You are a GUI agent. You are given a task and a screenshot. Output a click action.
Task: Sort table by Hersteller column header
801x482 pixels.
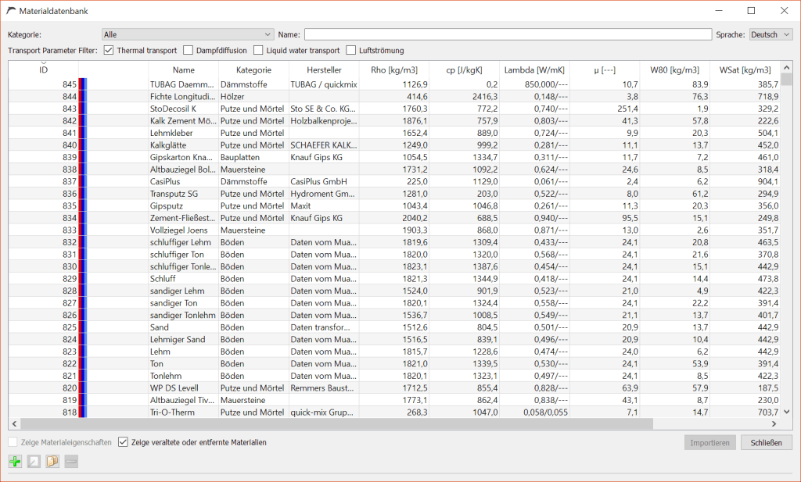[x=324, y=70]
